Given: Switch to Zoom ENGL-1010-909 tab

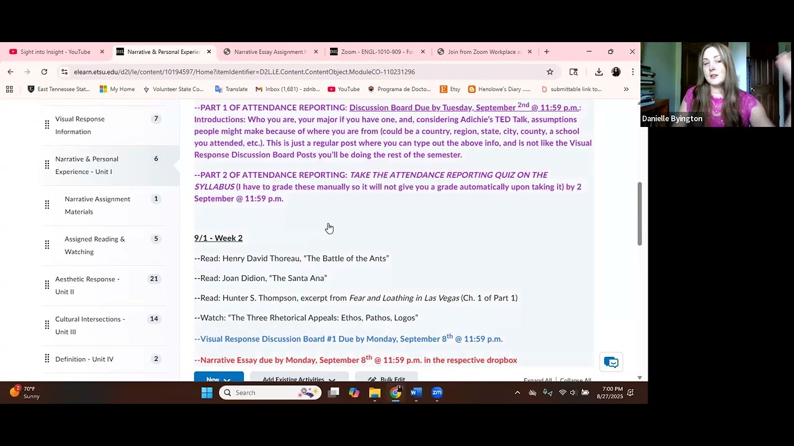Looking at the screenshot, I should (x=377, y=52).
